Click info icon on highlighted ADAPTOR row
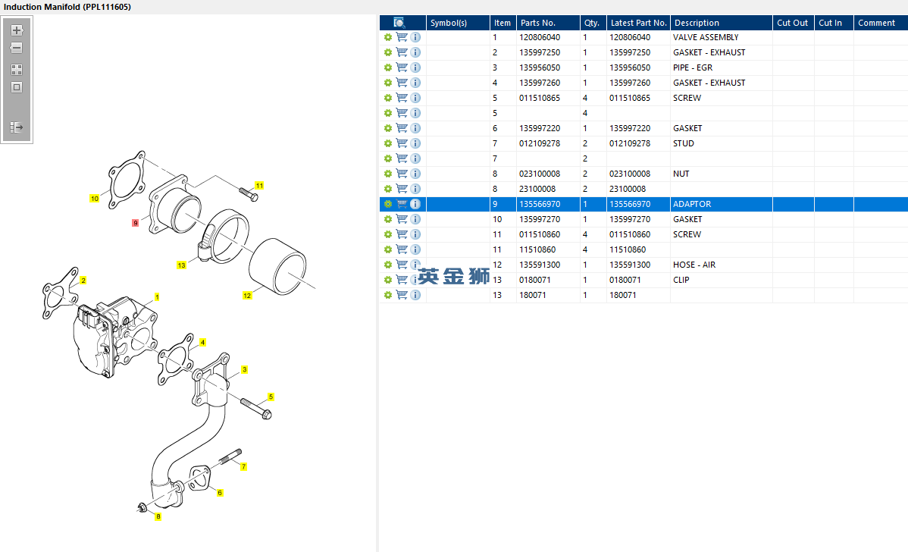908x552 pixels. pos(415,204)
